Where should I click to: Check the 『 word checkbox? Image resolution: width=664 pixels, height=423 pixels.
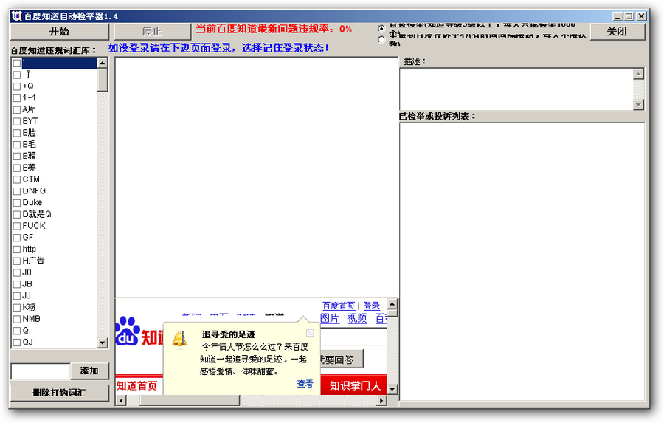point(17,75)
